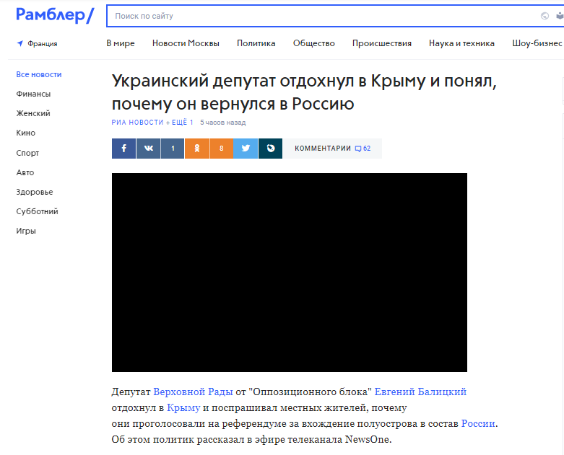Click the black video player area
Image resolution: width=564 pixels, height=455 pixels.
tap(289, 272)
